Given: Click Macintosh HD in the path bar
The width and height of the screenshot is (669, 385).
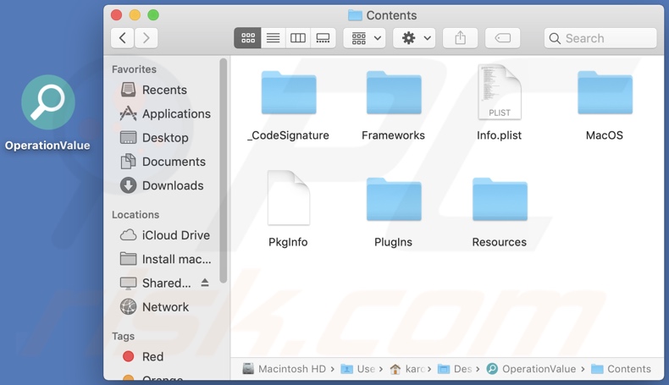Looking at the screenshot, I should coord(285,369).
